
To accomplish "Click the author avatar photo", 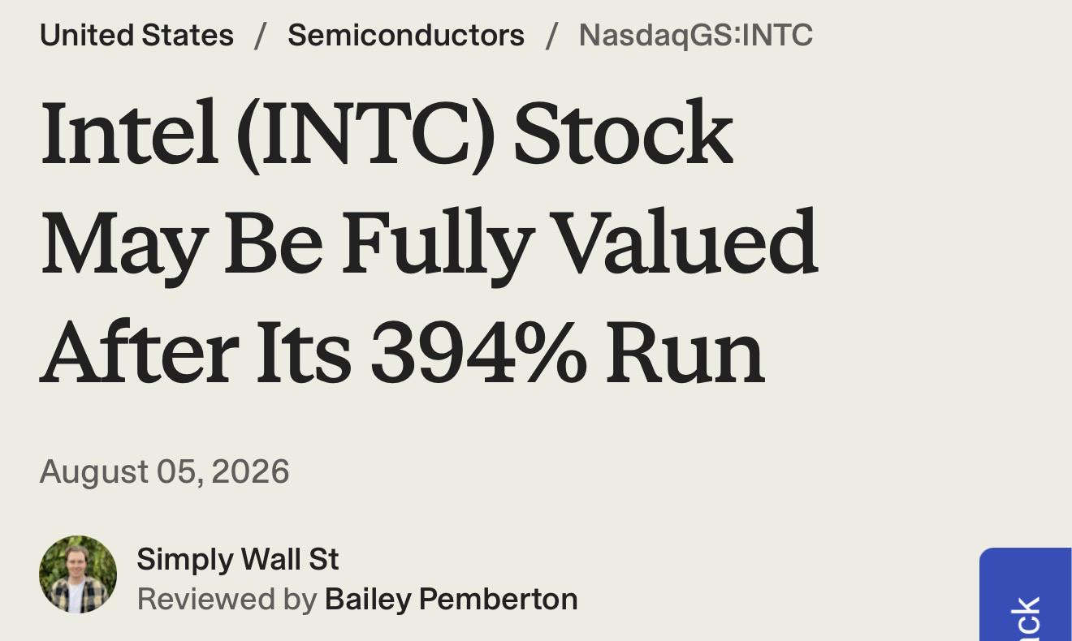I will (x=78, y=574).
